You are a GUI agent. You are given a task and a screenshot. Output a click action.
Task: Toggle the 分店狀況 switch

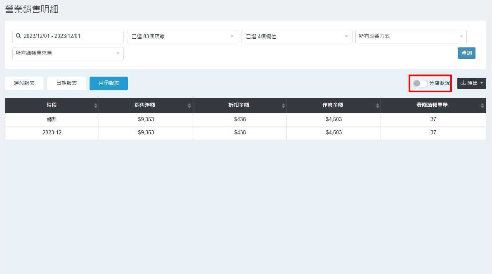coord(420,84)
